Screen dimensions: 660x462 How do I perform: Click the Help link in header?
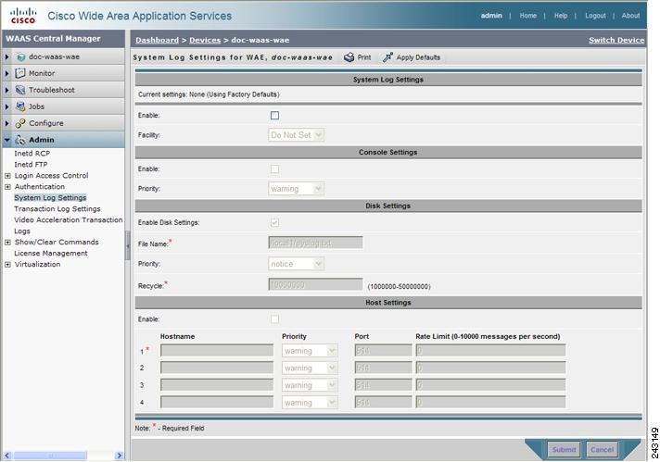561,16
